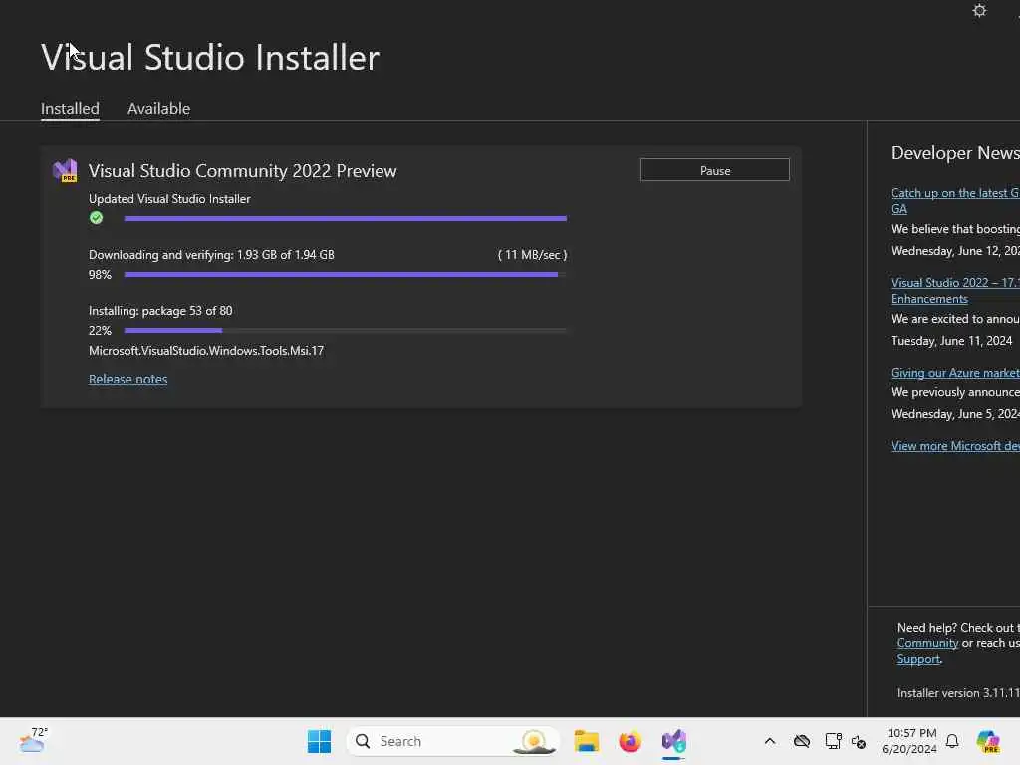Switch to the Installed tab
The width and height of the screenshot is (1020, 765).
tap(70, 108)
